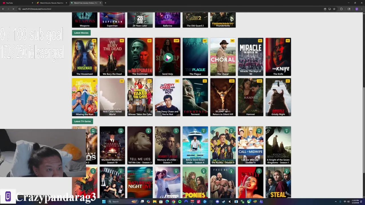Image resolution: width=365 pixels, height=205 pixels.
Task: Open Spotify from the taskbar
Action: 180,202
